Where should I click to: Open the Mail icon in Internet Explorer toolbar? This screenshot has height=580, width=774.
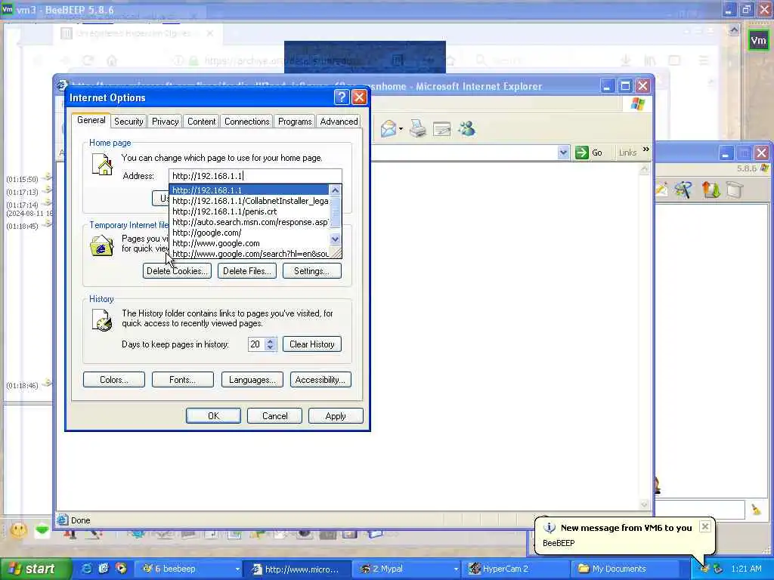coord(389,129)
